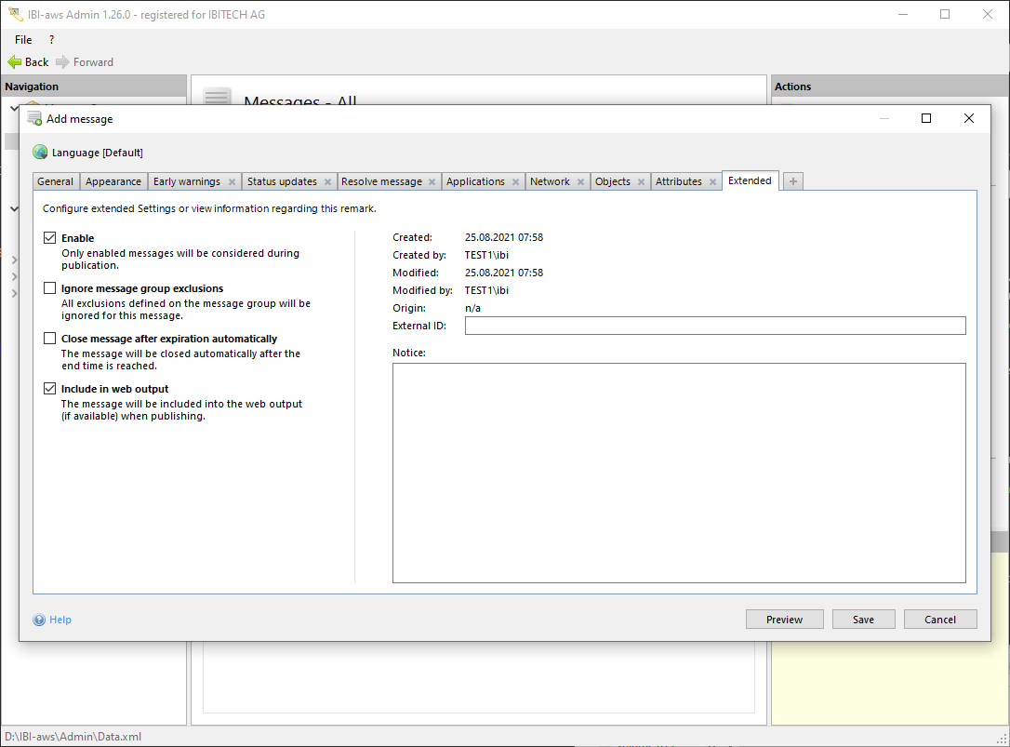Toggle Include in web output checkbox

[50, 389]
